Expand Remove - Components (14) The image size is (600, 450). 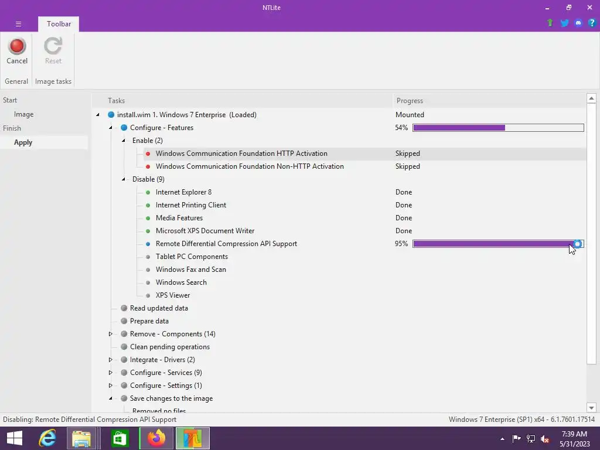(111, 334)
